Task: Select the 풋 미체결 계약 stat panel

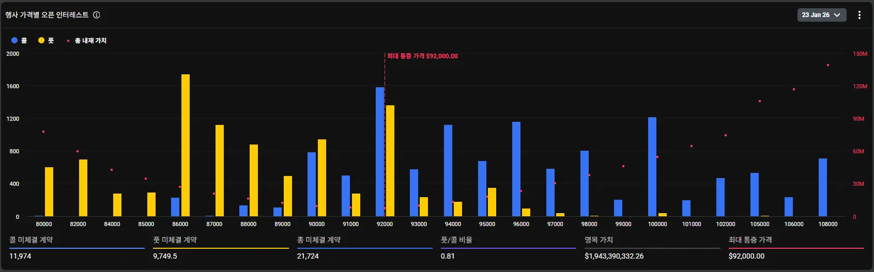Action: (x=221, y=248)
